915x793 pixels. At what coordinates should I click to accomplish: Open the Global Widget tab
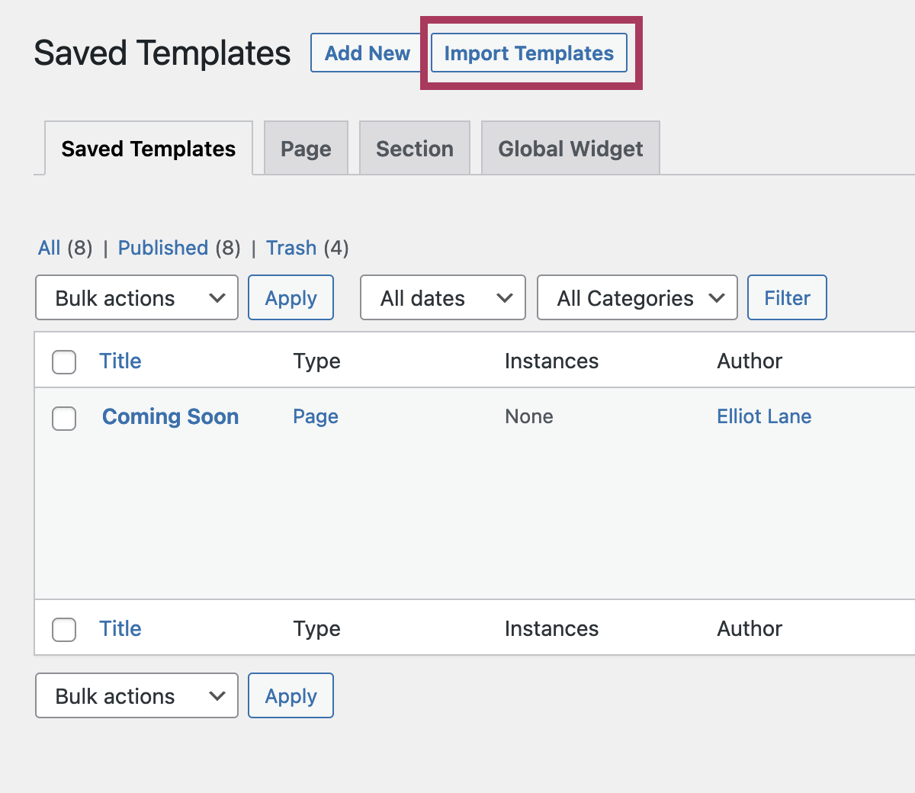[x=570, y=148]
